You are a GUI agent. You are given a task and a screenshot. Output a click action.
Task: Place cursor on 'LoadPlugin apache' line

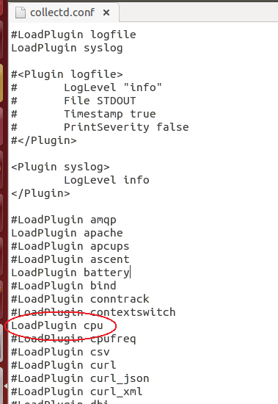[x=67, y=233]
